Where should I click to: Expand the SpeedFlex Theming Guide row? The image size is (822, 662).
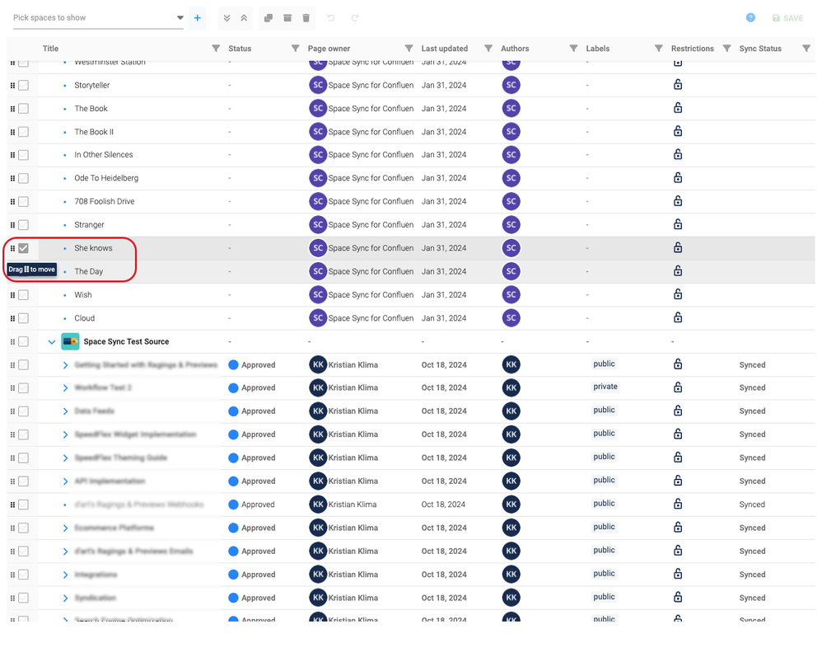pos(65,458)
